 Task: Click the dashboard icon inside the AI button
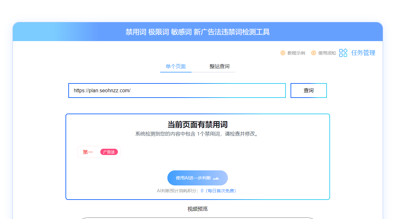[x=216, y=178]
